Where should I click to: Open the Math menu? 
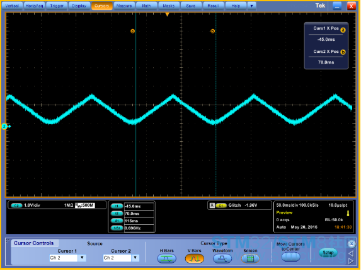pyautogui.click(x=146, y=6)
